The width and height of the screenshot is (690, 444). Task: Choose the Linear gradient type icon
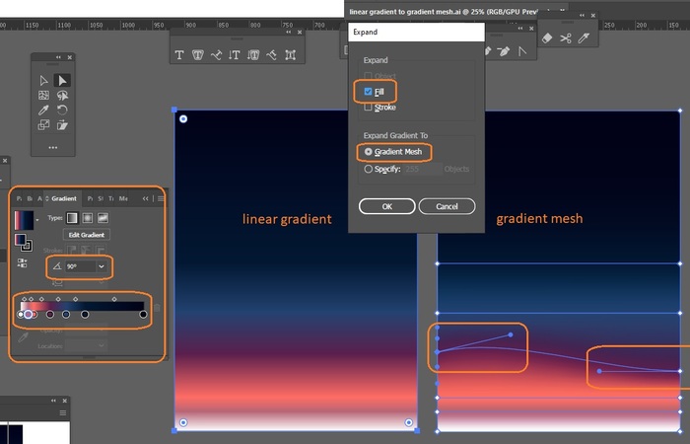pyautogui.click(x=72, y=217)
